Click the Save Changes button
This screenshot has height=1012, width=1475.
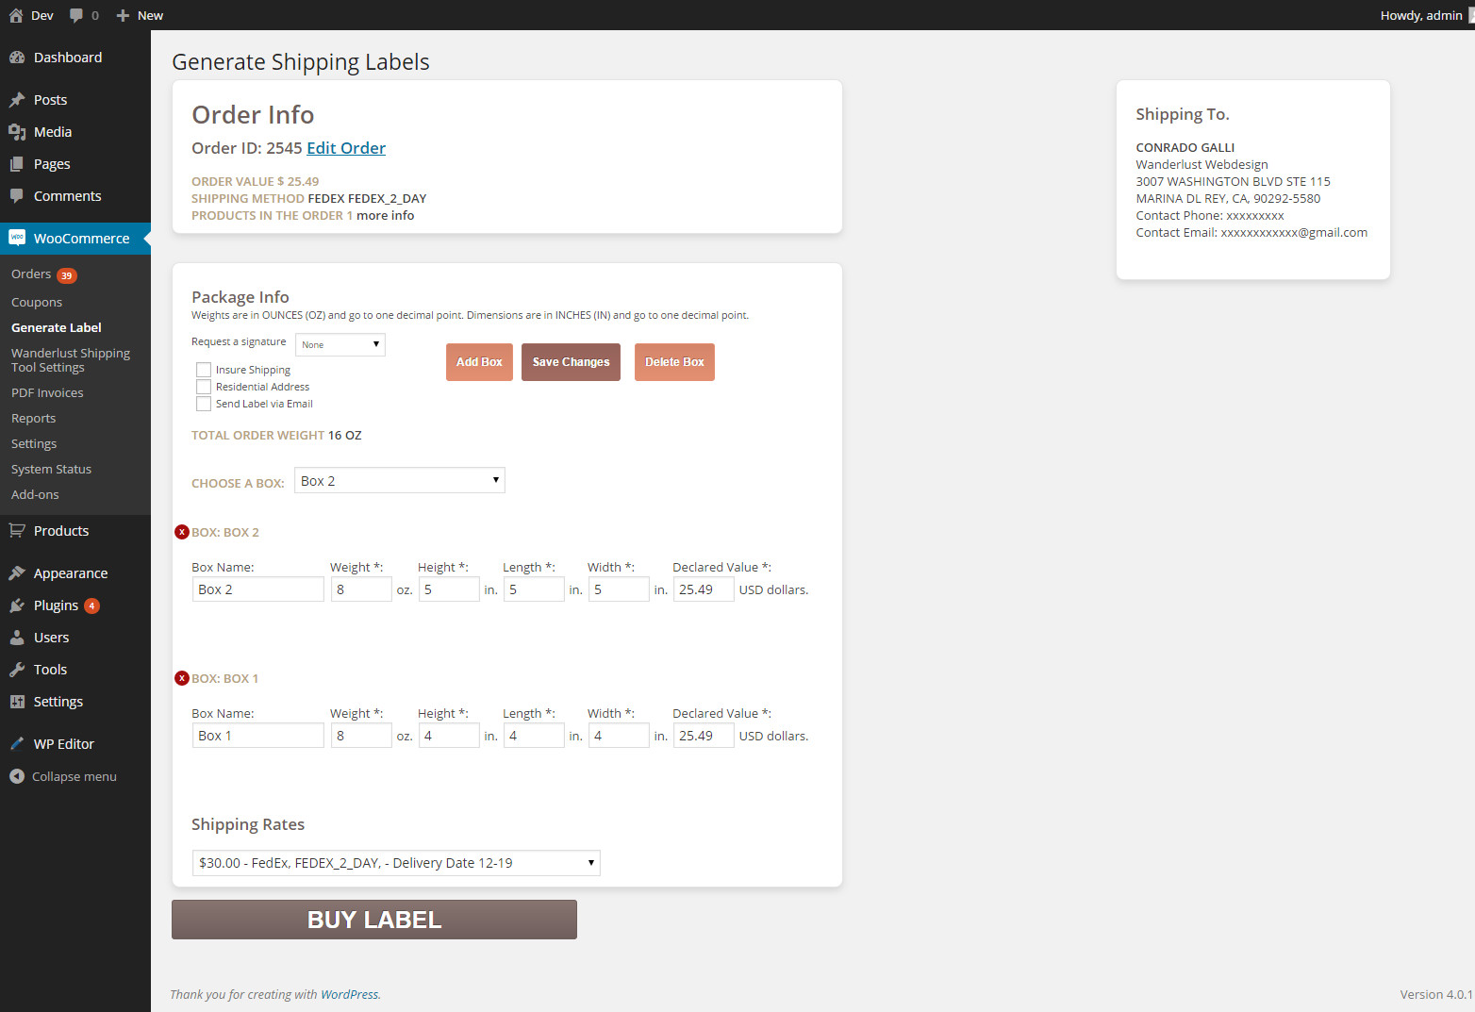coord(571,362)
